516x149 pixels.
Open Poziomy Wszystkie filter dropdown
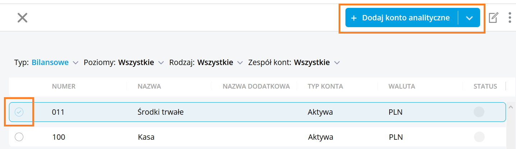pyautogui.click(x=124, y=63)
